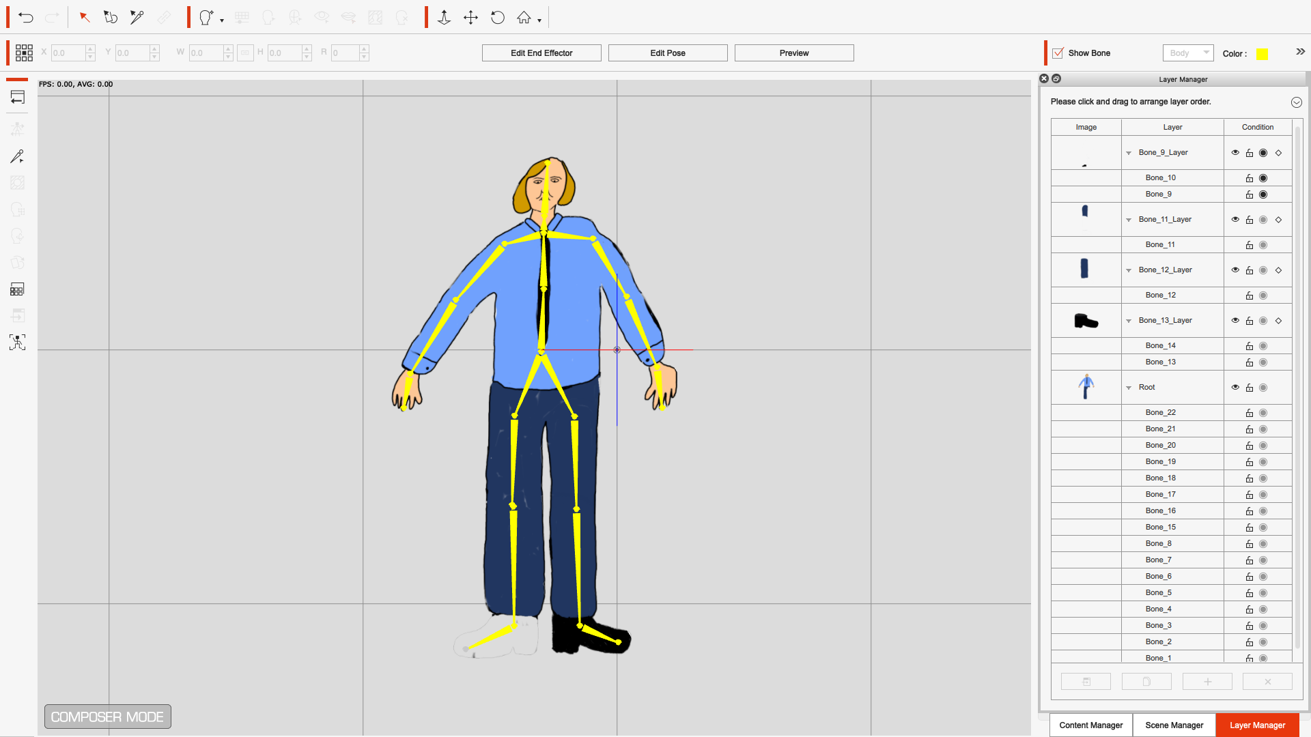The width and height of the screenshot is (1311, 737).
Task: Hide the Root layer with its eye icon
Action: click(x=1235, y=388)
